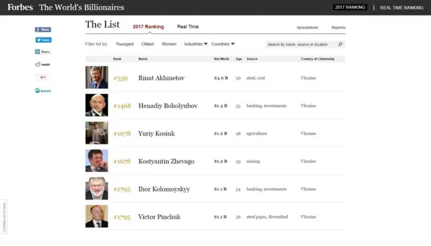
Task: Sort by the Net Worth column header
Action: point(222,59)
